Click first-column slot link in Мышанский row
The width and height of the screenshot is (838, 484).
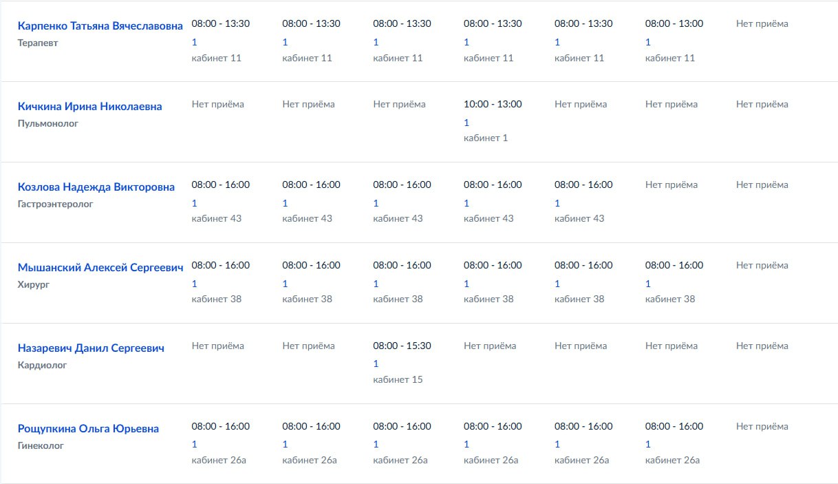point(194,284)
